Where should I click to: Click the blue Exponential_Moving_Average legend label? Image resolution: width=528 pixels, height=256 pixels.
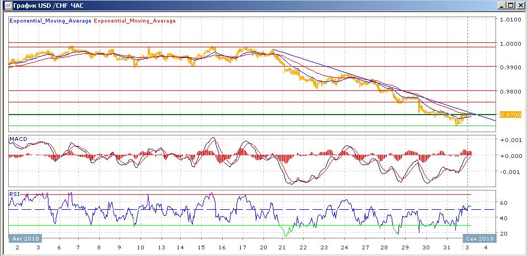51,21
